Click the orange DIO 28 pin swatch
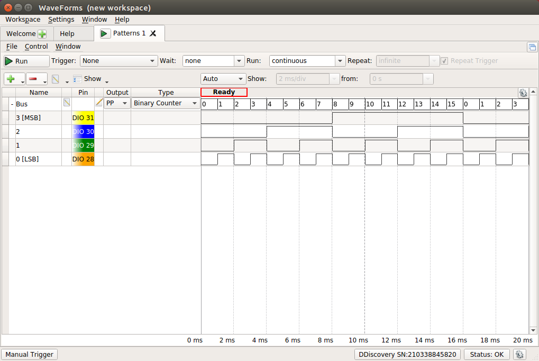This screenshot has height=361, width=539. point(83,159)
